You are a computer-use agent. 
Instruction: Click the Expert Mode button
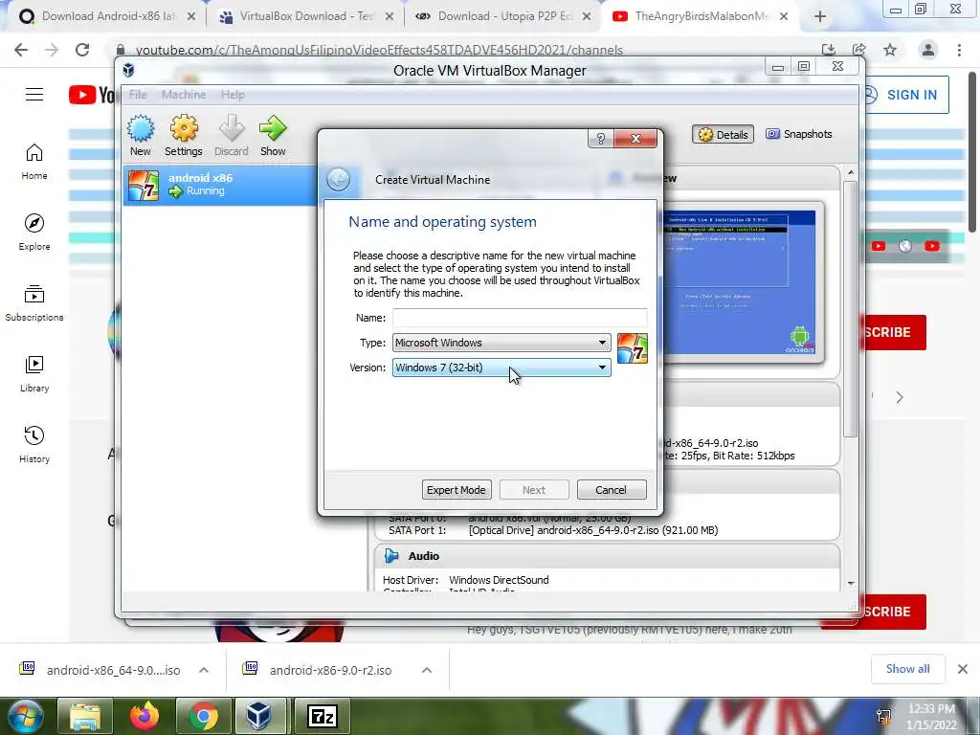pos(457,490)
